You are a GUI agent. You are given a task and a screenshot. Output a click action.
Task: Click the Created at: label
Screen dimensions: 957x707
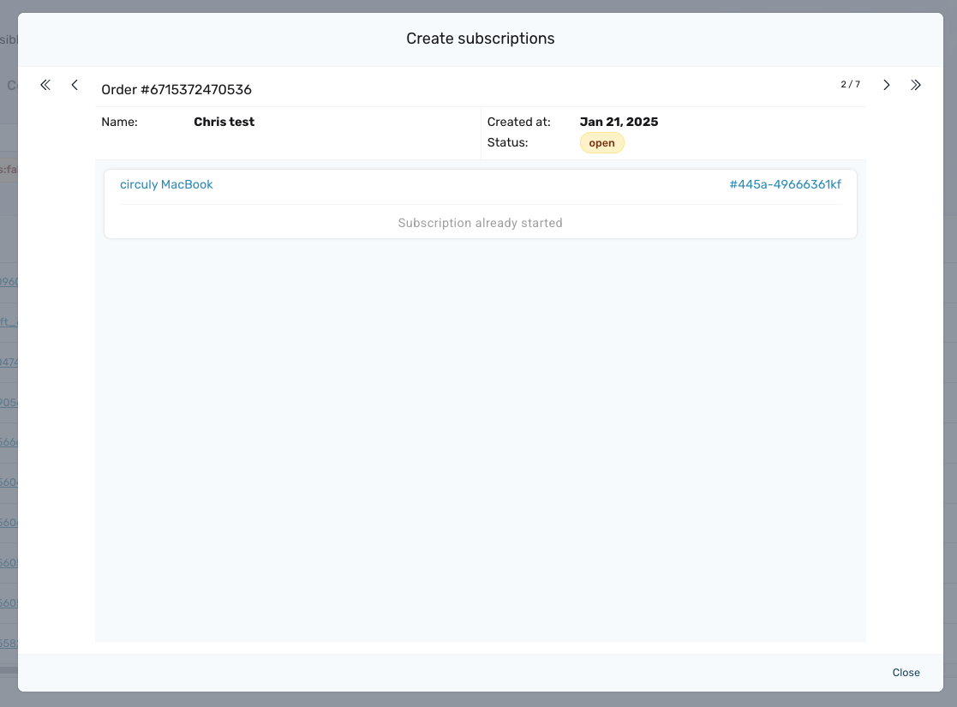point(519,122)
